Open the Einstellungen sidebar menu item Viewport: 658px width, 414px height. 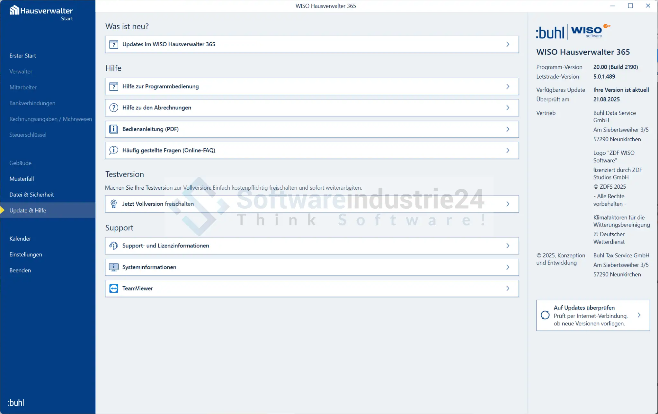point(26,254)
